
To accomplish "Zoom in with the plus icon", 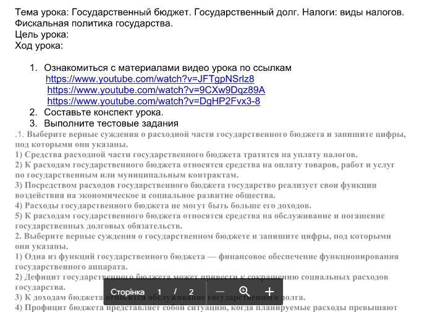I will (269, 292).
